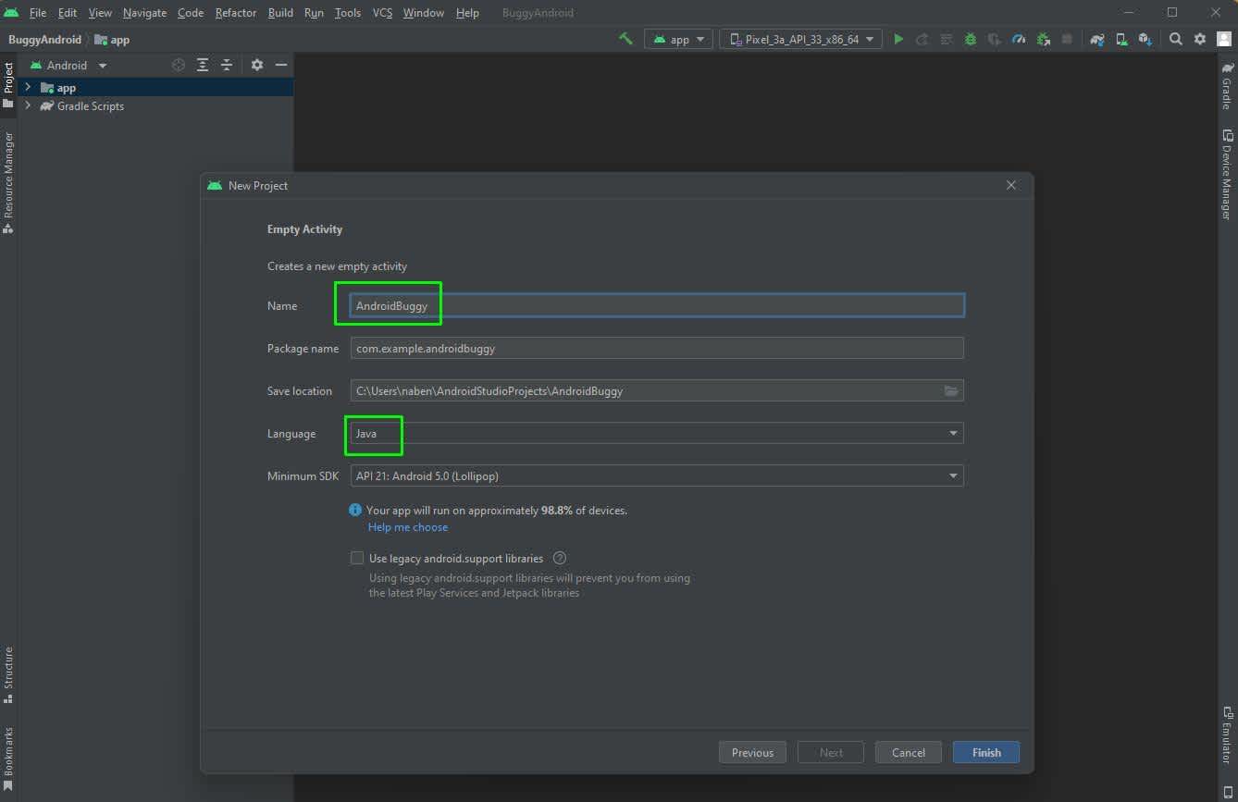
Task: Open the Refactor menu
Action: click(x=236, y=13)
